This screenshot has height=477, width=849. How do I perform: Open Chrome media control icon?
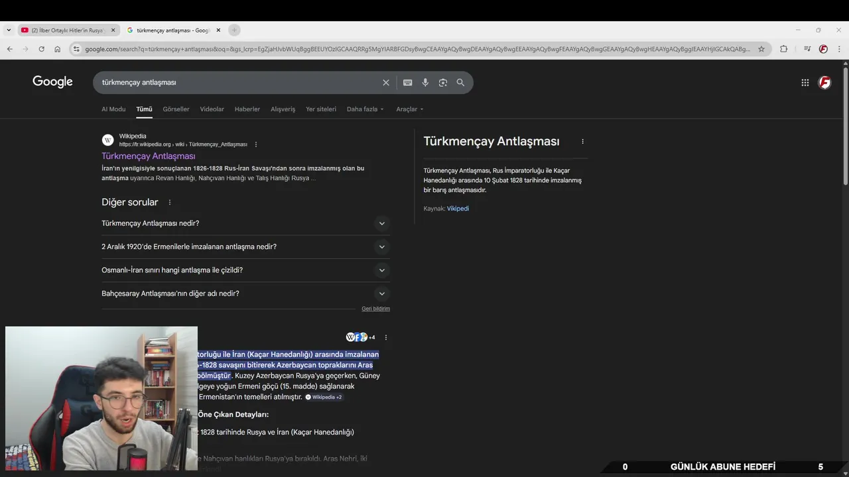pyautogui.click(x=807, y=49)
